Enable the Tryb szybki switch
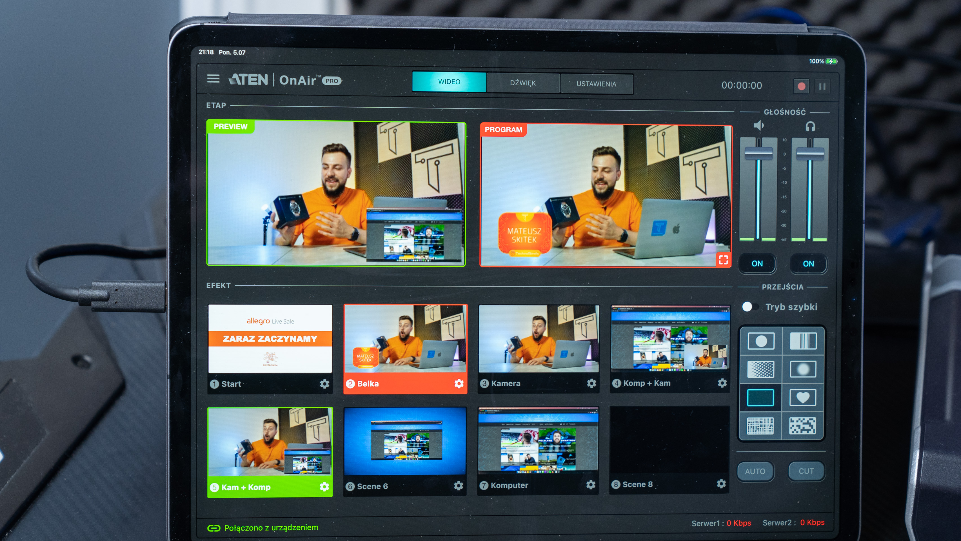Viewport: 961px width, 541px height. tap(750, 307)
